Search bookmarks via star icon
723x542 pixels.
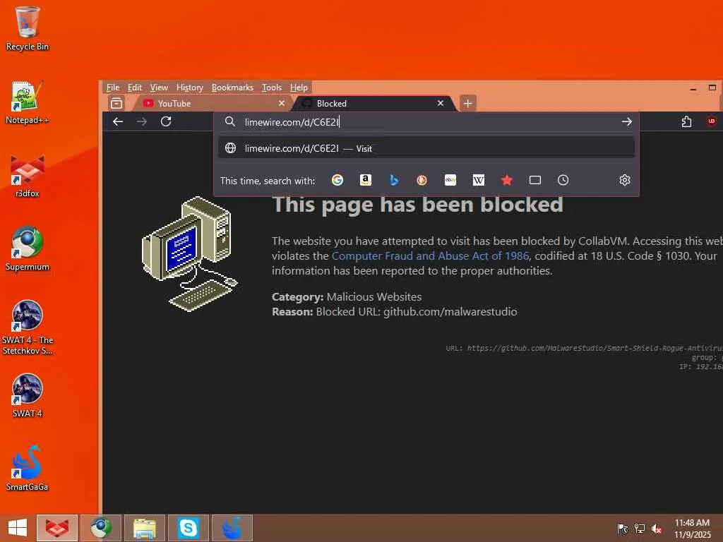click(x=506, y=180)
